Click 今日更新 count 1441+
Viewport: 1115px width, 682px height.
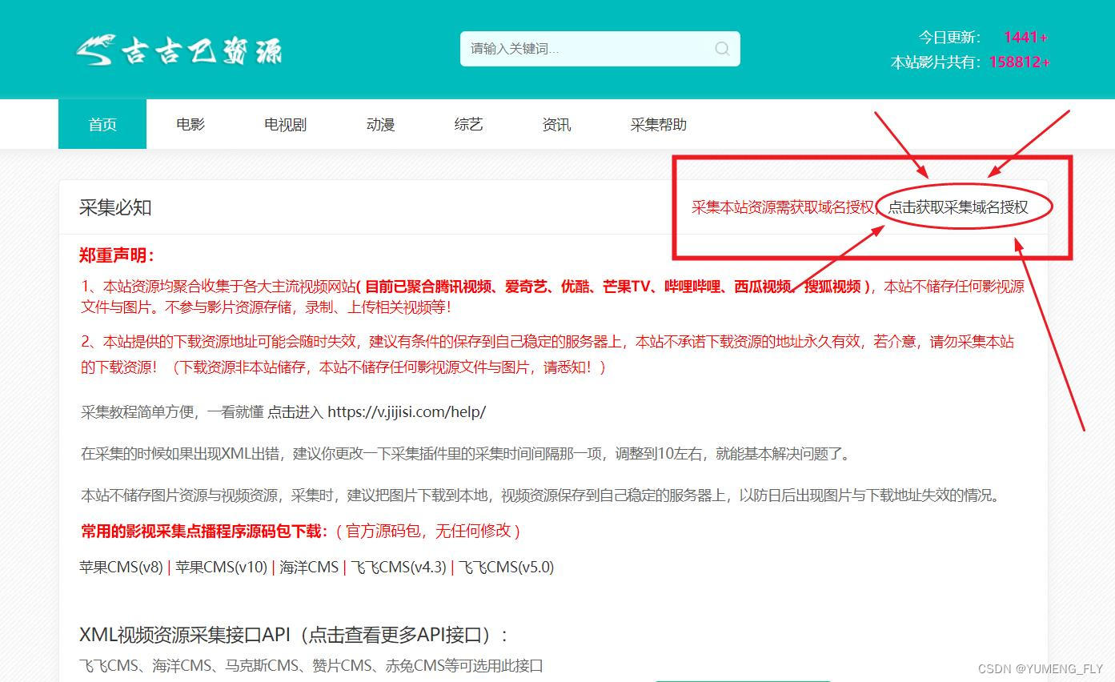pos(1025,38)
